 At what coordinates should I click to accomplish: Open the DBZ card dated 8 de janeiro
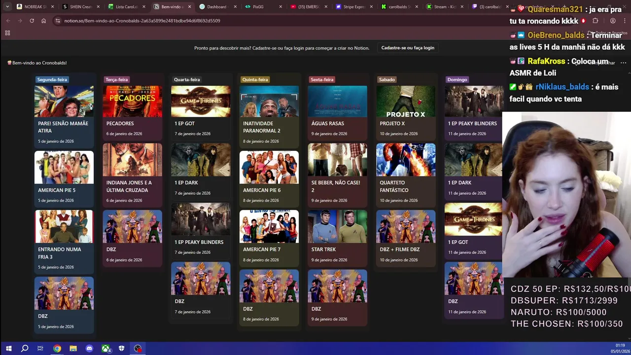pos(269,297)
